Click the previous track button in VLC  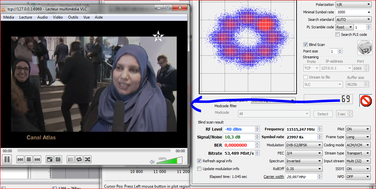click(x=20, y=159)
